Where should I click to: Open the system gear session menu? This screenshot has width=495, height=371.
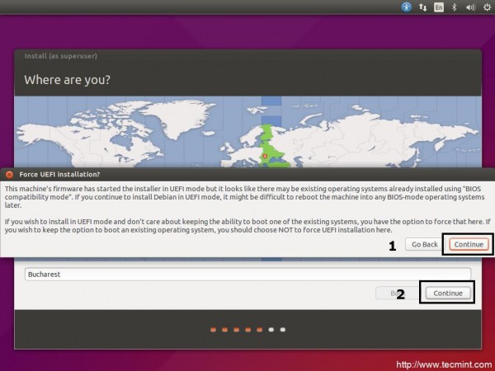(487, 7)
